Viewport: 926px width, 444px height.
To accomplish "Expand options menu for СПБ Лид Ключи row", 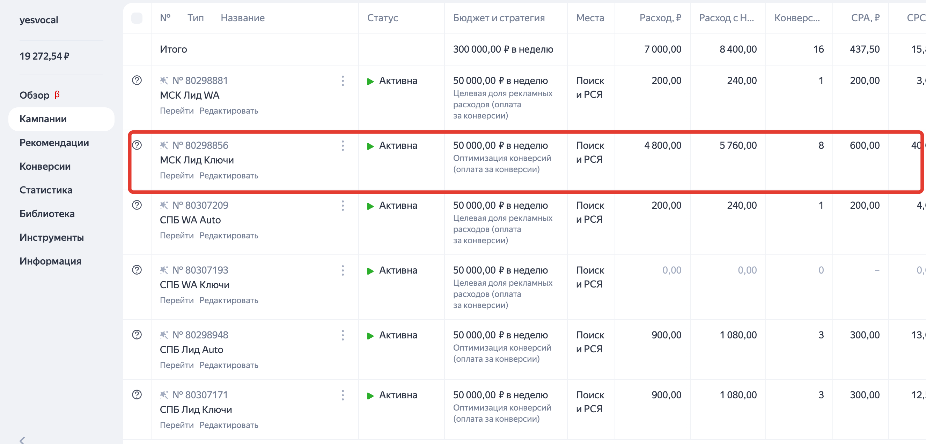I will pyautogui.click(x=343, y=395).
